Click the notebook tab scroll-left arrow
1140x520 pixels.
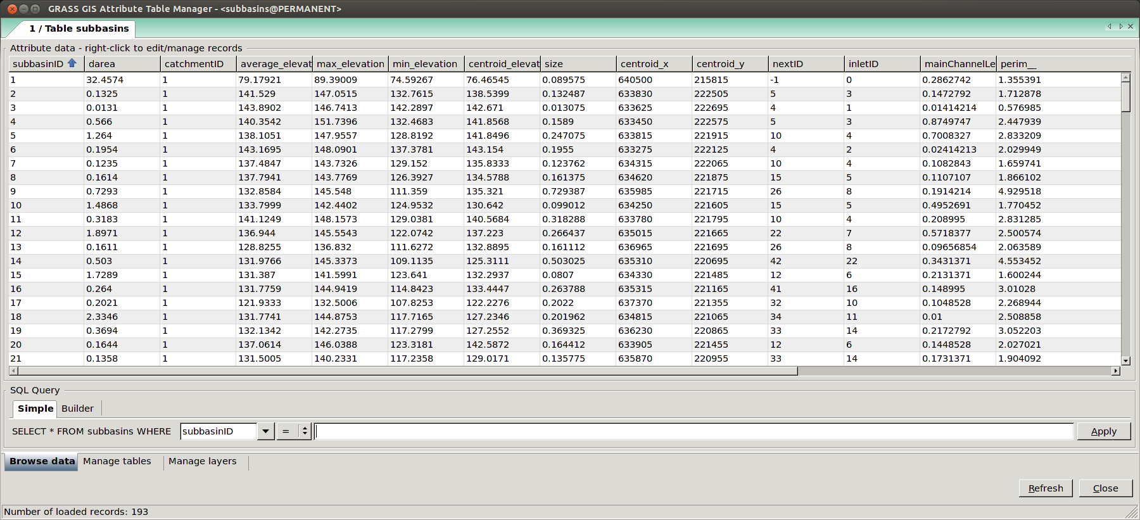click(1109, 27)
